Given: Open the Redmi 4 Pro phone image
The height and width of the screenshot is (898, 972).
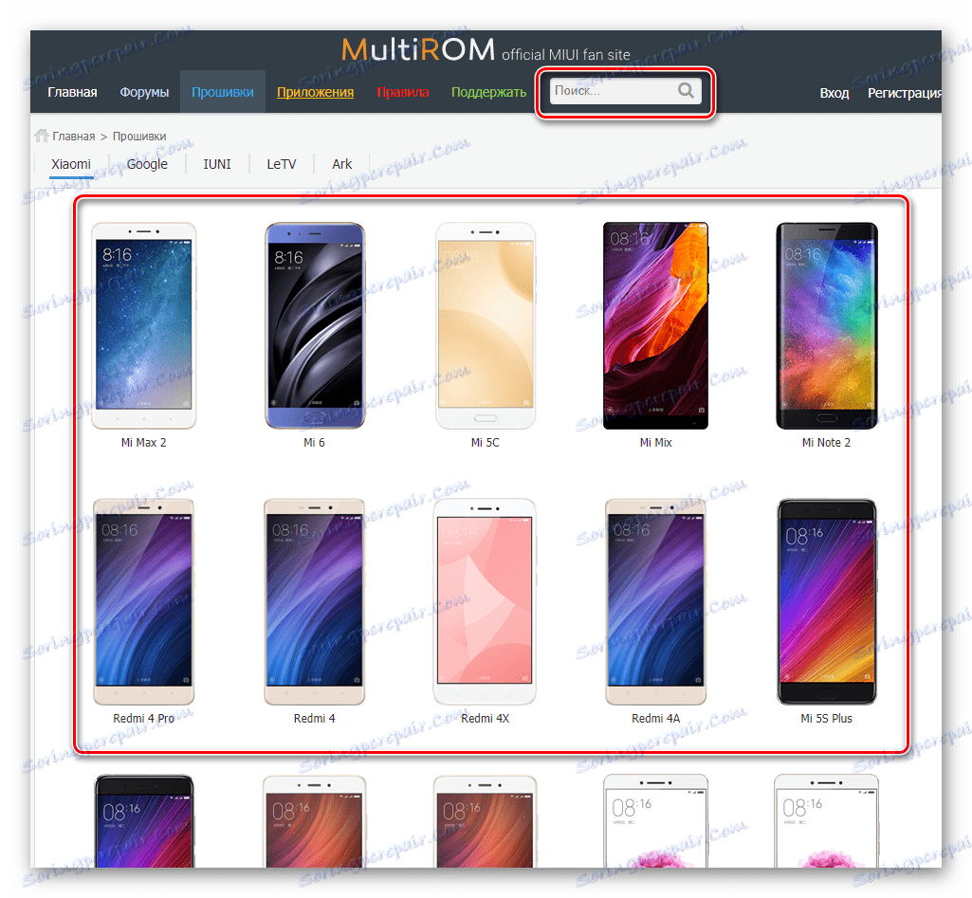Looking at the screenshot, I should point(144,602).
